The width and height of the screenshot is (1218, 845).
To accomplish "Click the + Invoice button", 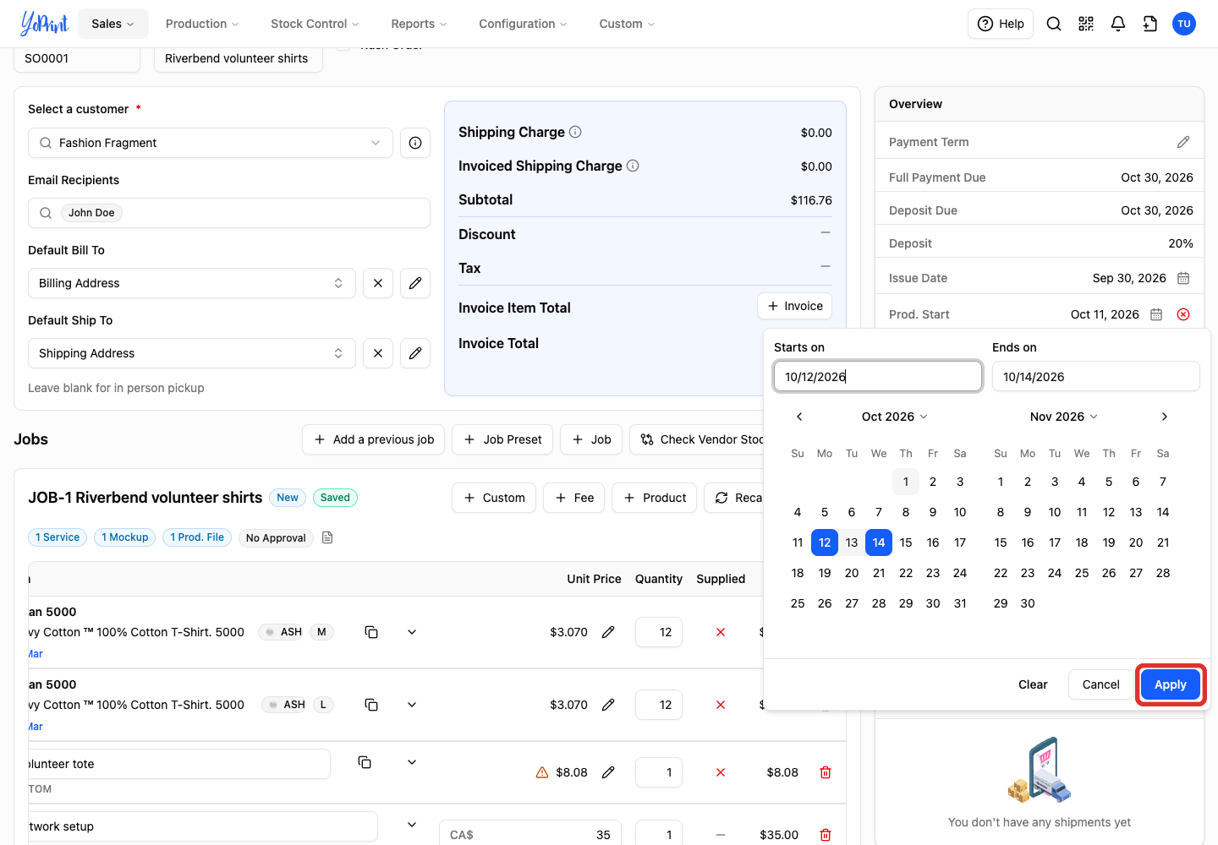I will (x=795, y=306).
